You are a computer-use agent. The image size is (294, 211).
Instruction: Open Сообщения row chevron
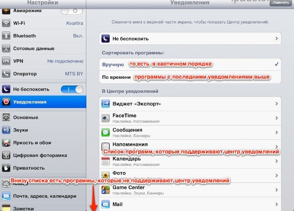[277, 132]
